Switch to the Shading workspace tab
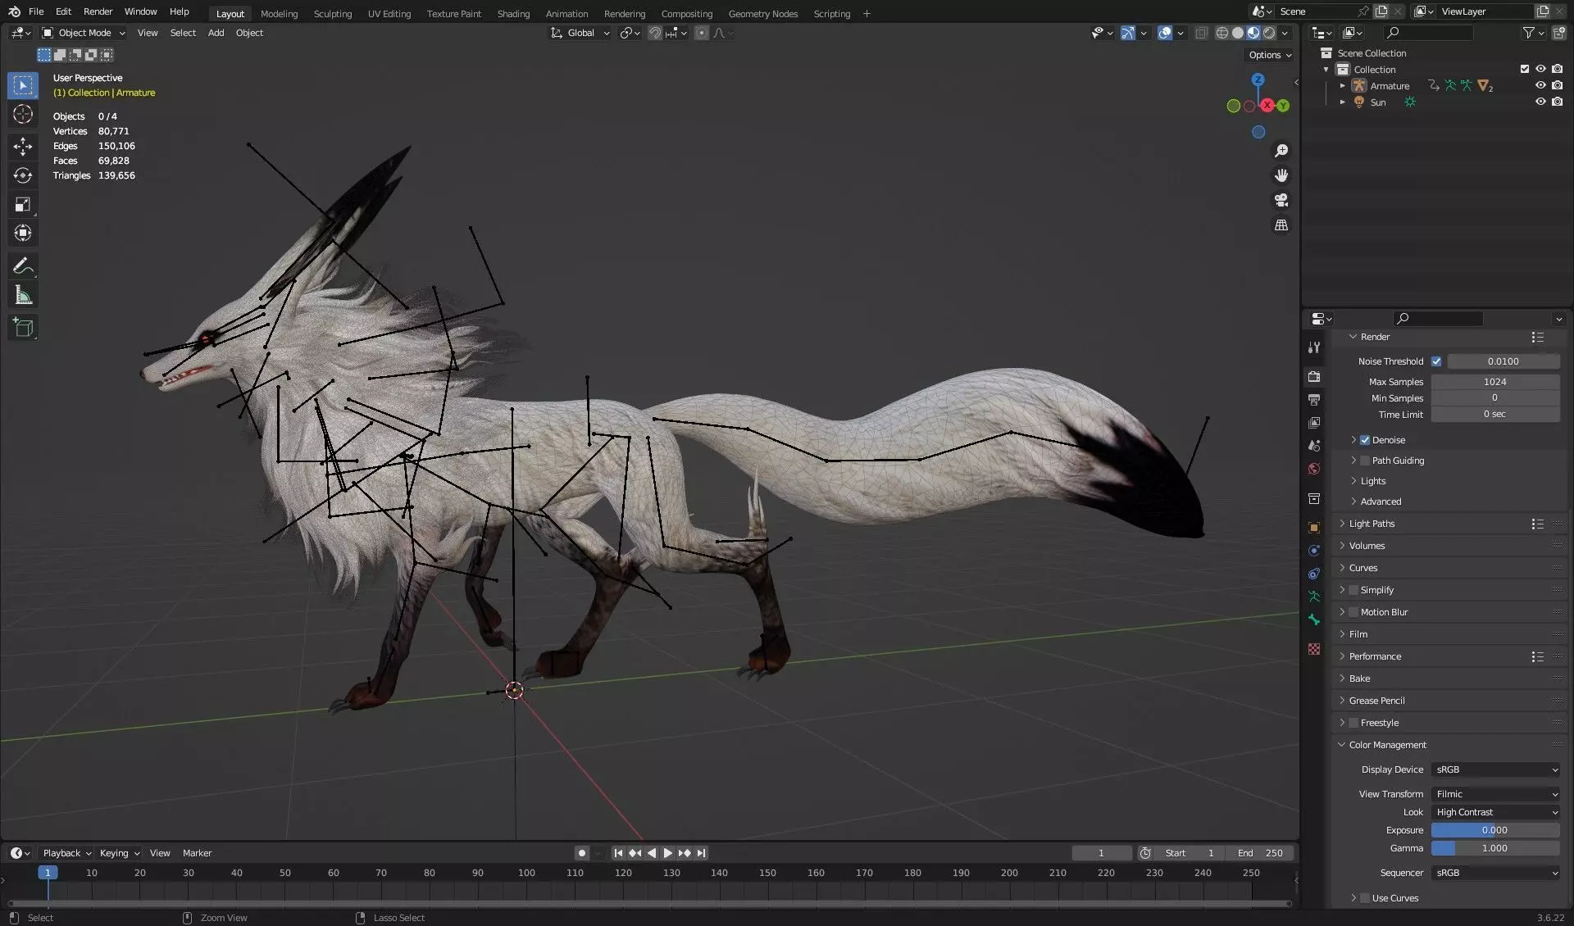The height and width of the screenshot is (926, 1574). (x=513, y=13)
